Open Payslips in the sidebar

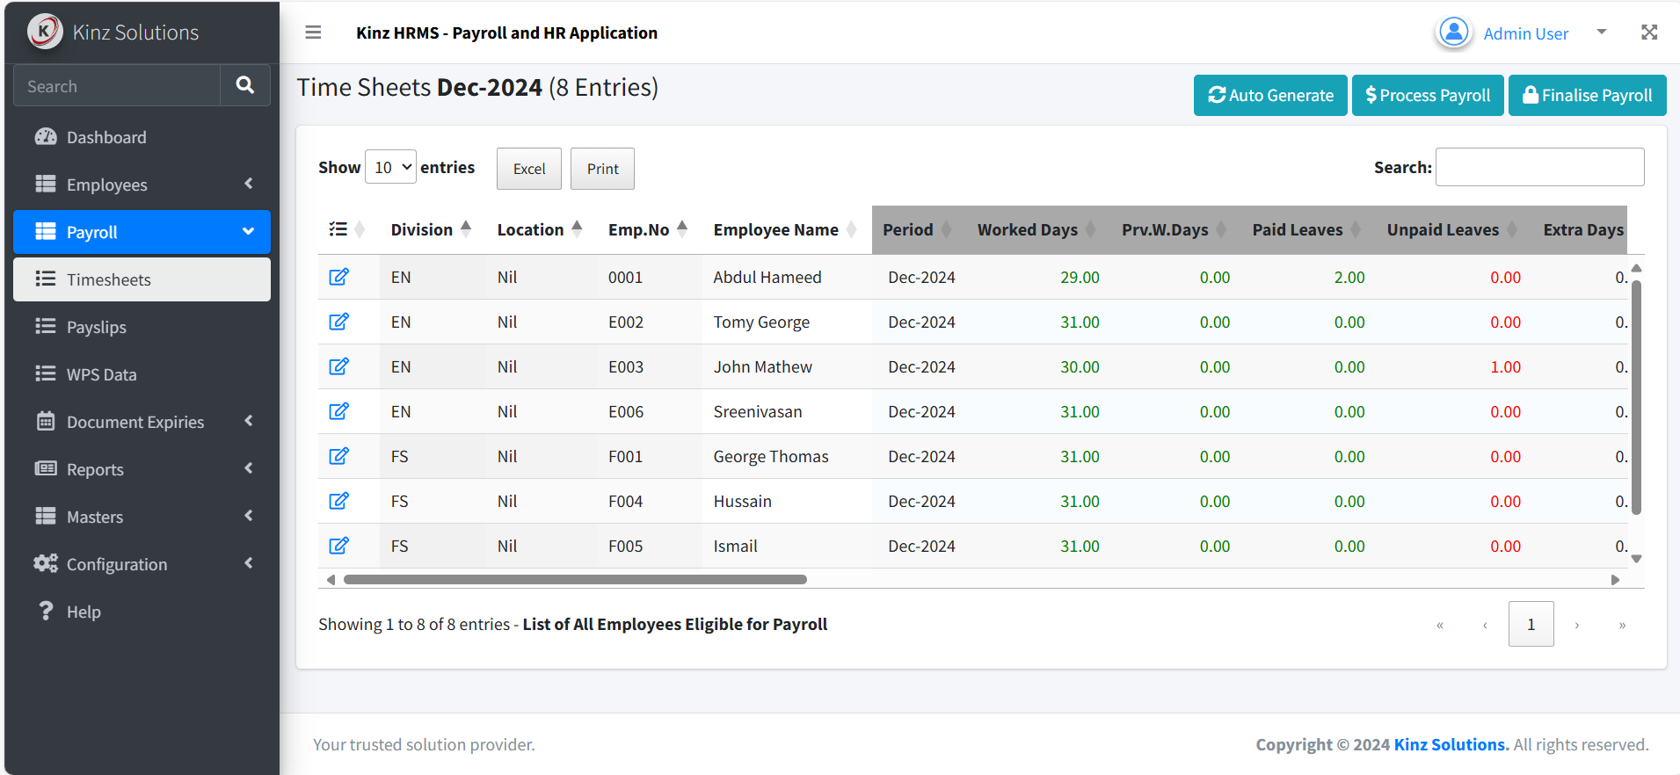tap(142, 327)
